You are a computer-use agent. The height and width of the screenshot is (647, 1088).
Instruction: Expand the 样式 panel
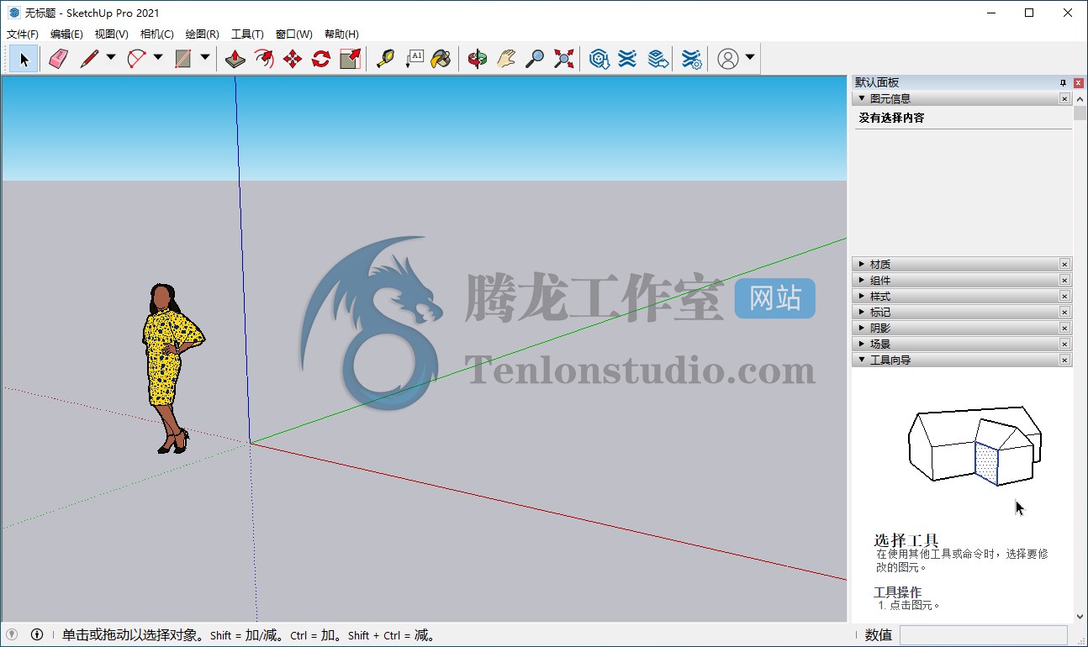pyautogui.click(x=861, y=296)
